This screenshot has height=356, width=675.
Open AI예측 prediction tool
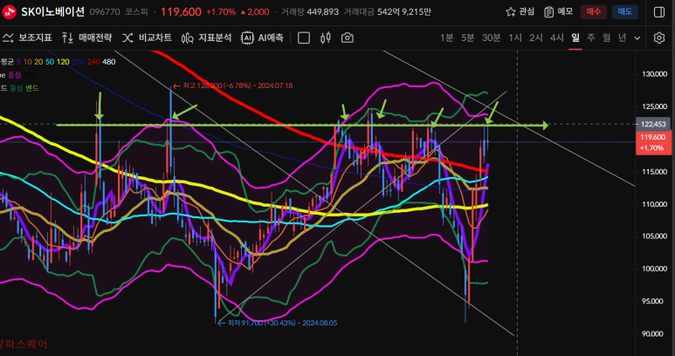(262, 38)
